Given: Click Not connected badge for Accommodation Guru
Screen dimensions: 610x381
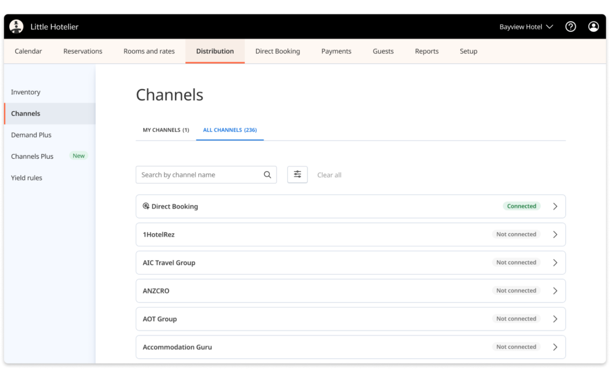Looking at the screenshot, I should [x=516, y=347].
